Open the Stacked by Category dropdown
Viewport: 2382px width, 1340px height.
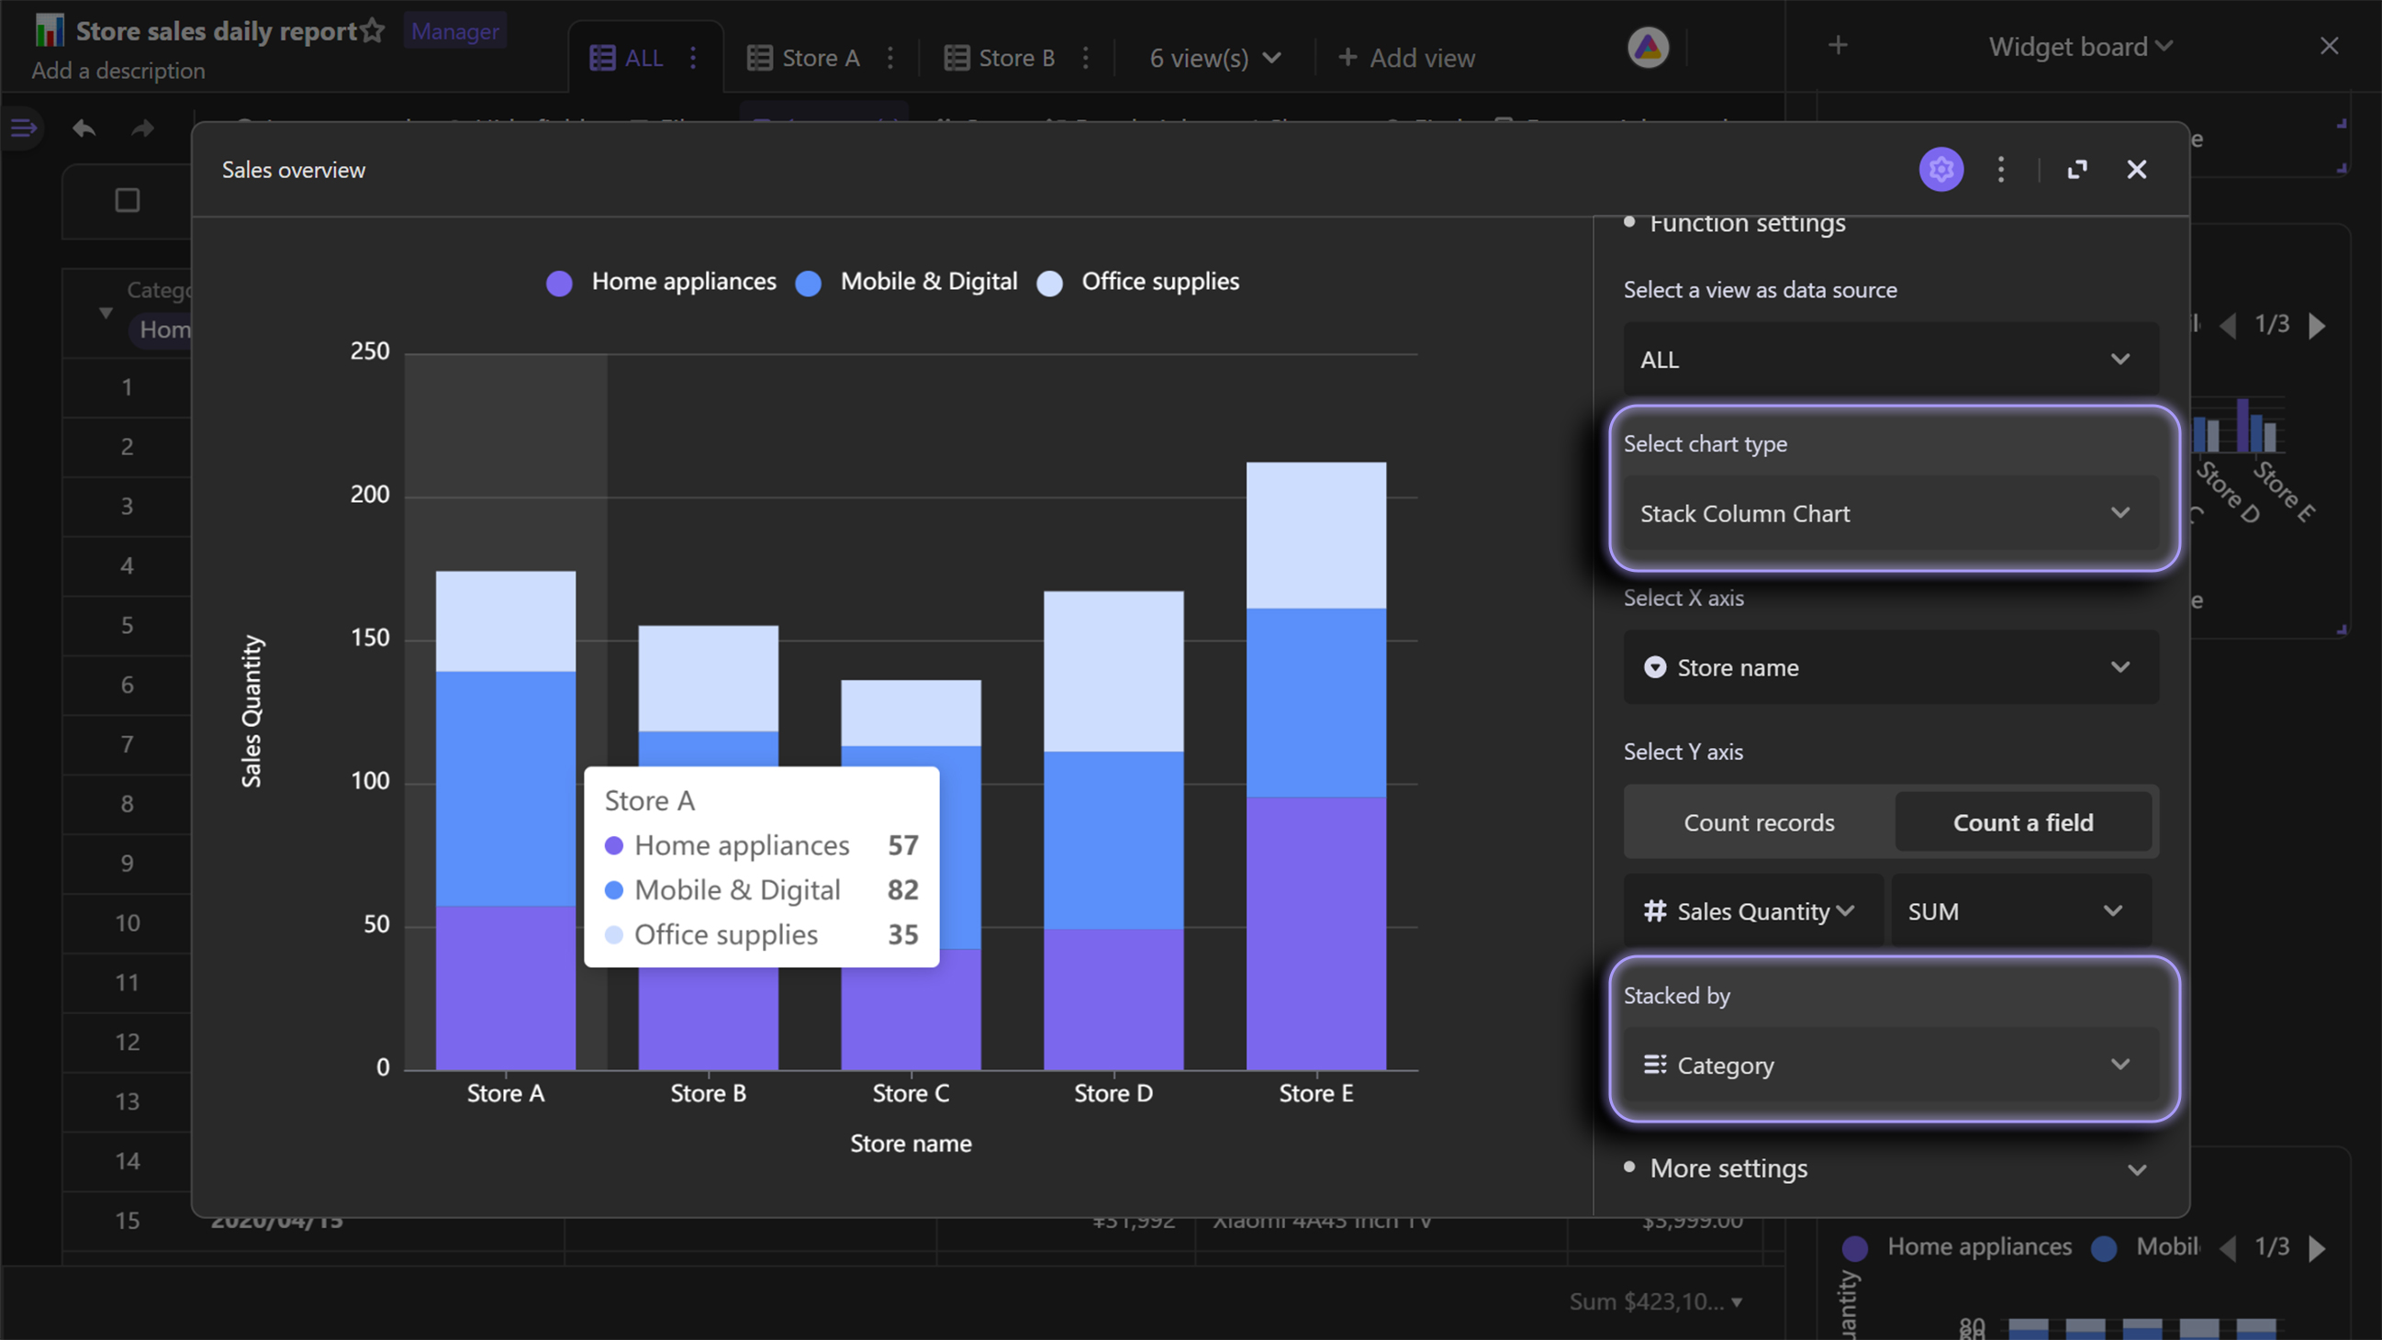coord(1891,1065)
